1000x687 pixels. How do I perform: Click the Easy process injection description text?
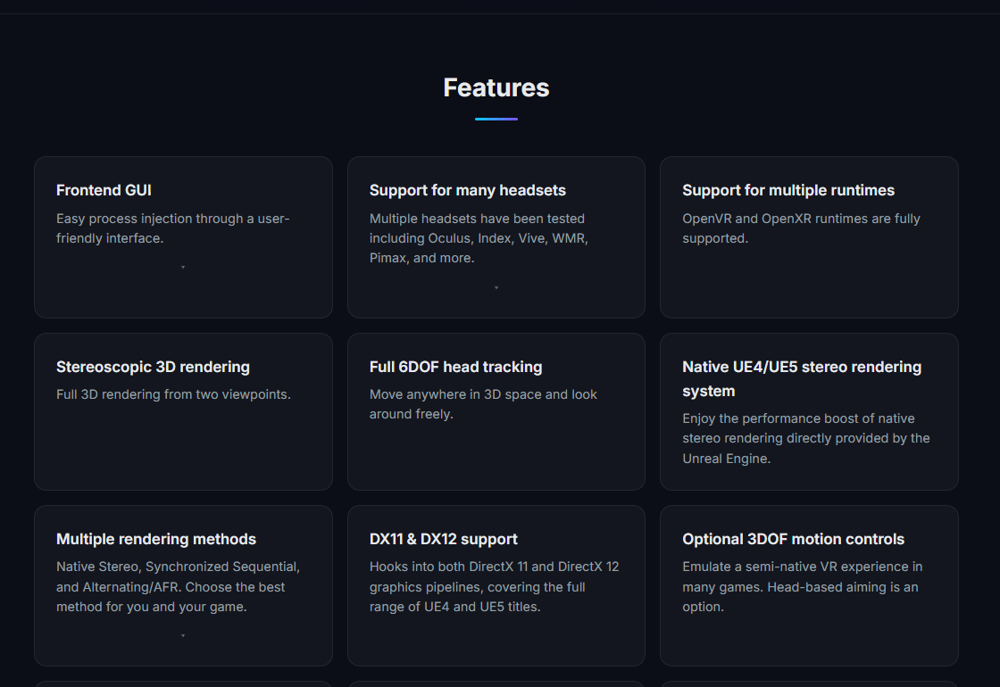tap(173, 228)
